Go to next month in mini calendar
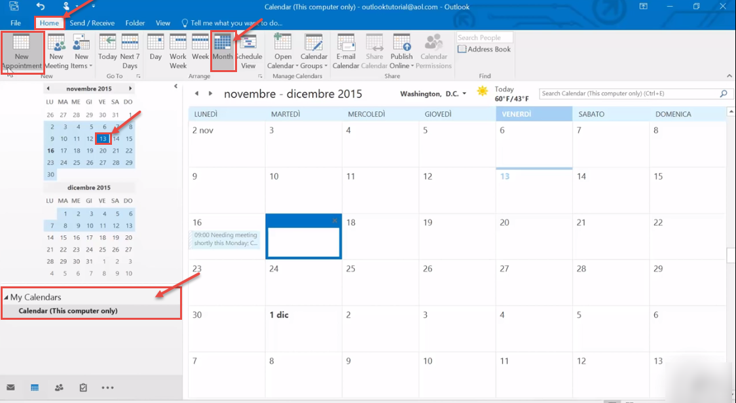The width and height of the screenshot is (736, 403). [x=130, y=88]
